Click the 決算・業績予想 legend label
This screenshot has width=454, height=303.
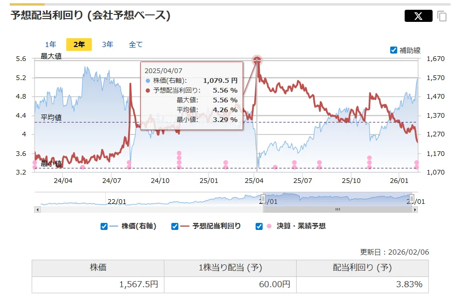[301, 226]
